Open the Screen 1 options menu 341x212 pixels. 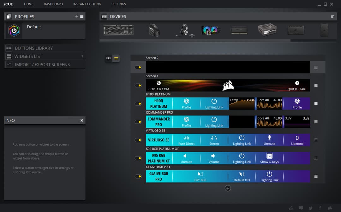coord(316,85)
